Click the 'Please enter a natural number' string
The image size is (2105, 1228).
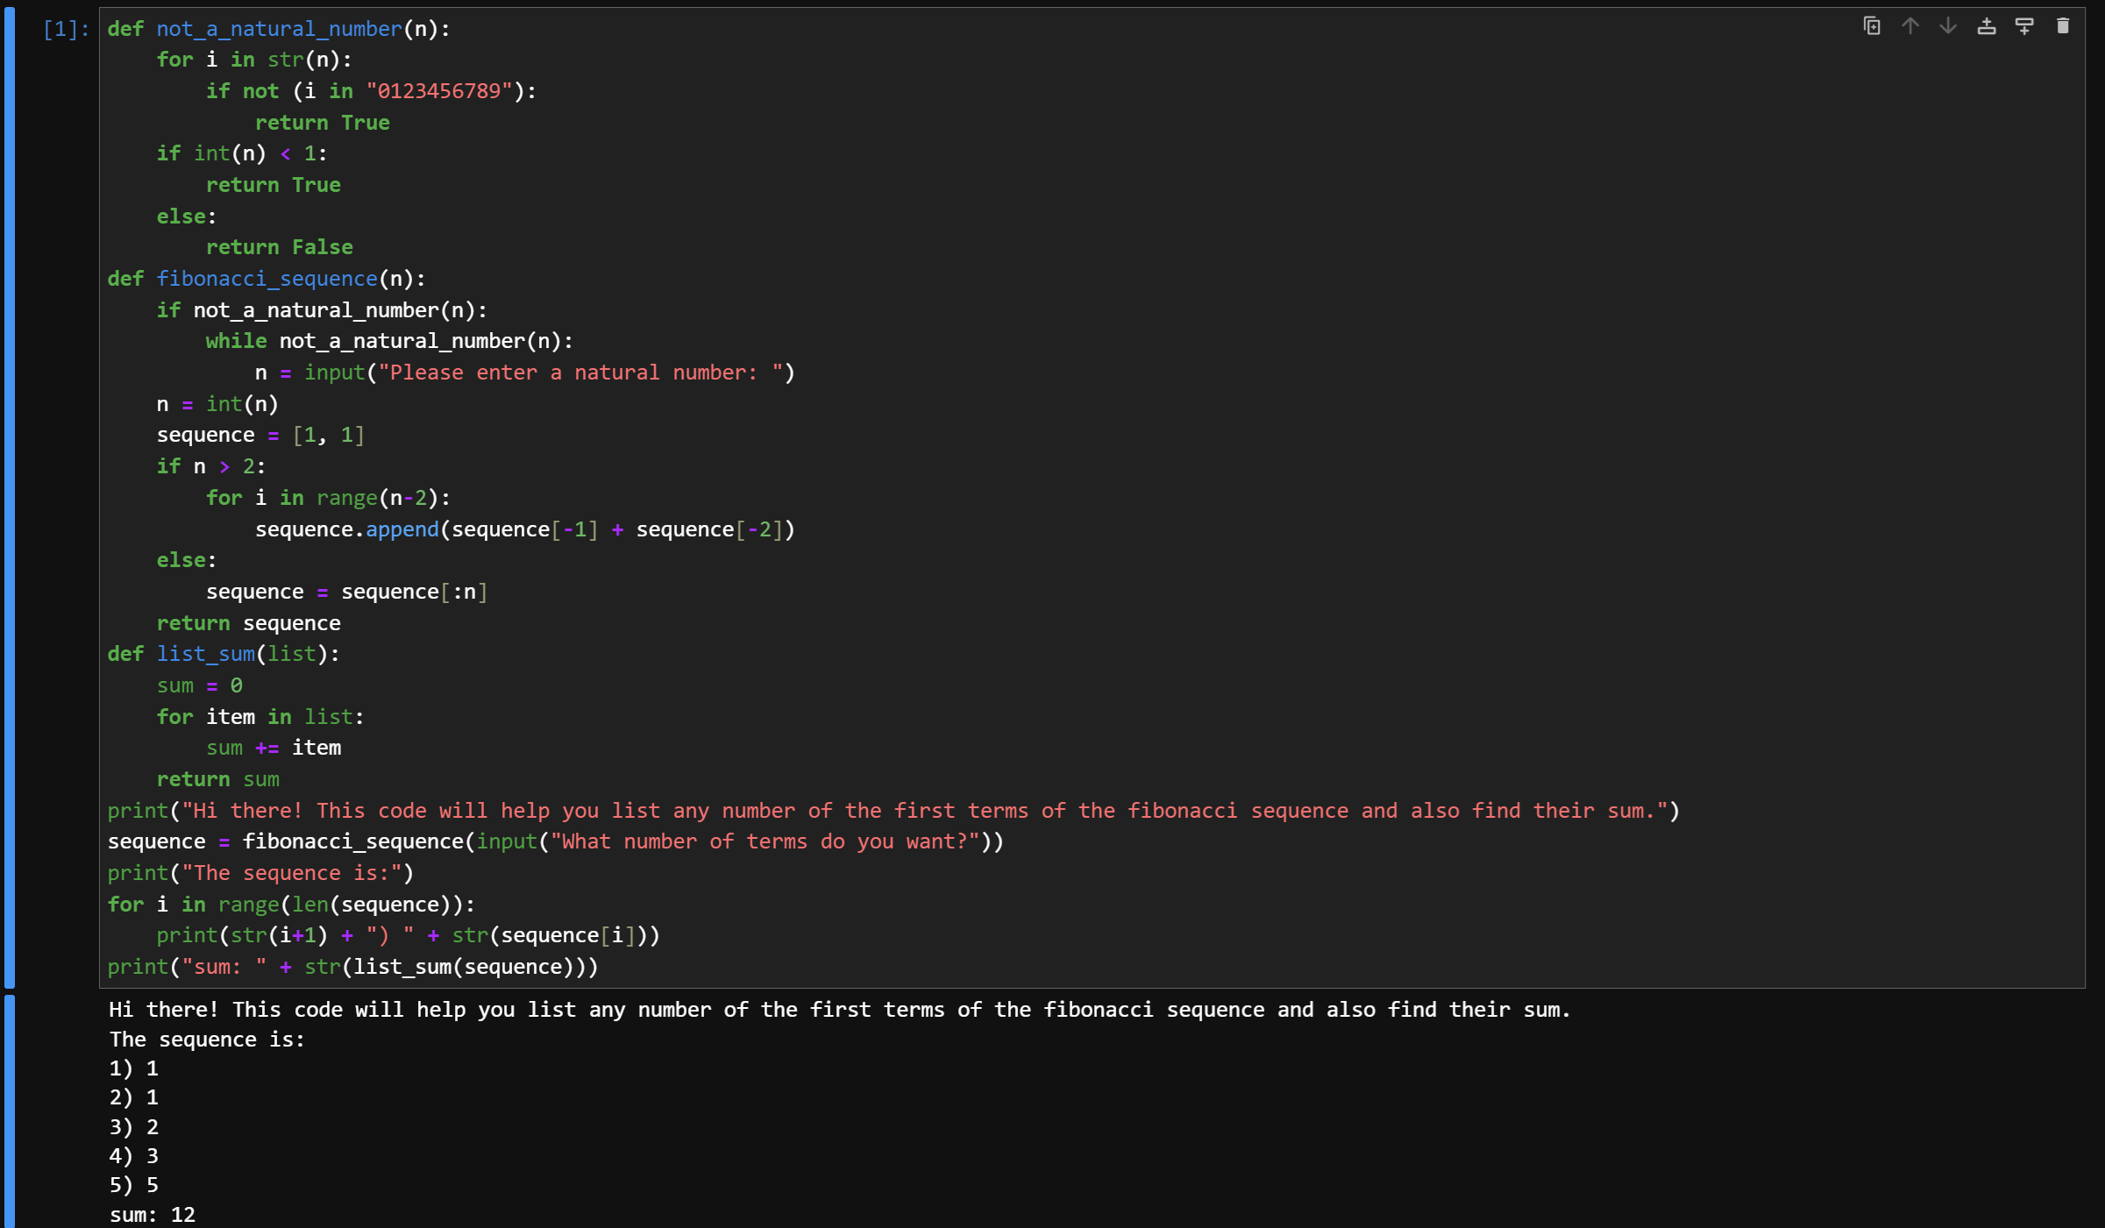[580, 373]
